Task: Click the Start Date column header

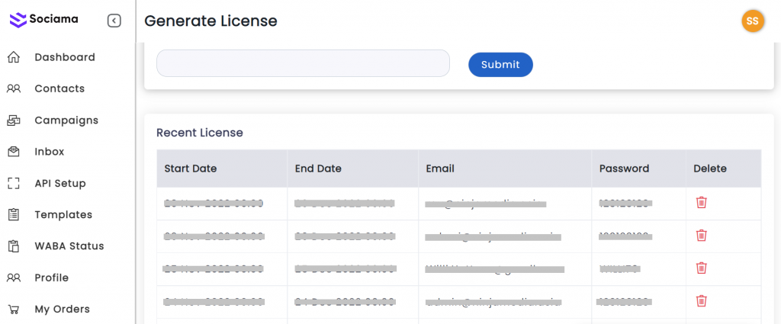Action: pyautogui.click(x=191, y=168)
